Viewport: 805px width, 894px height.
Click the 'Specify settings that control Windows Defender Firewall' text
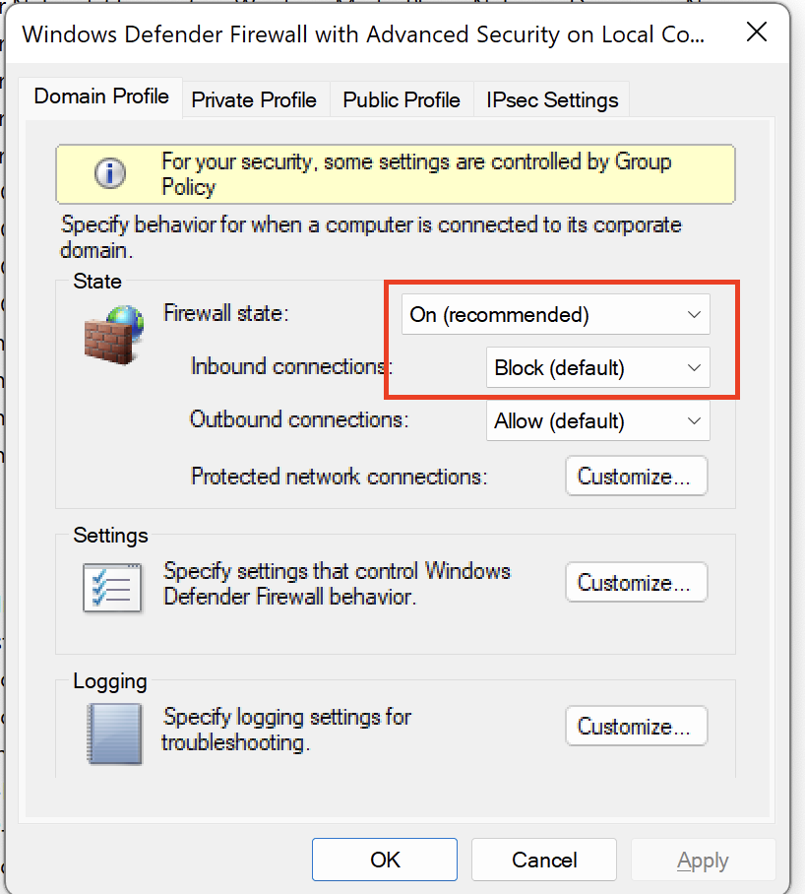(x=337, y=583)
